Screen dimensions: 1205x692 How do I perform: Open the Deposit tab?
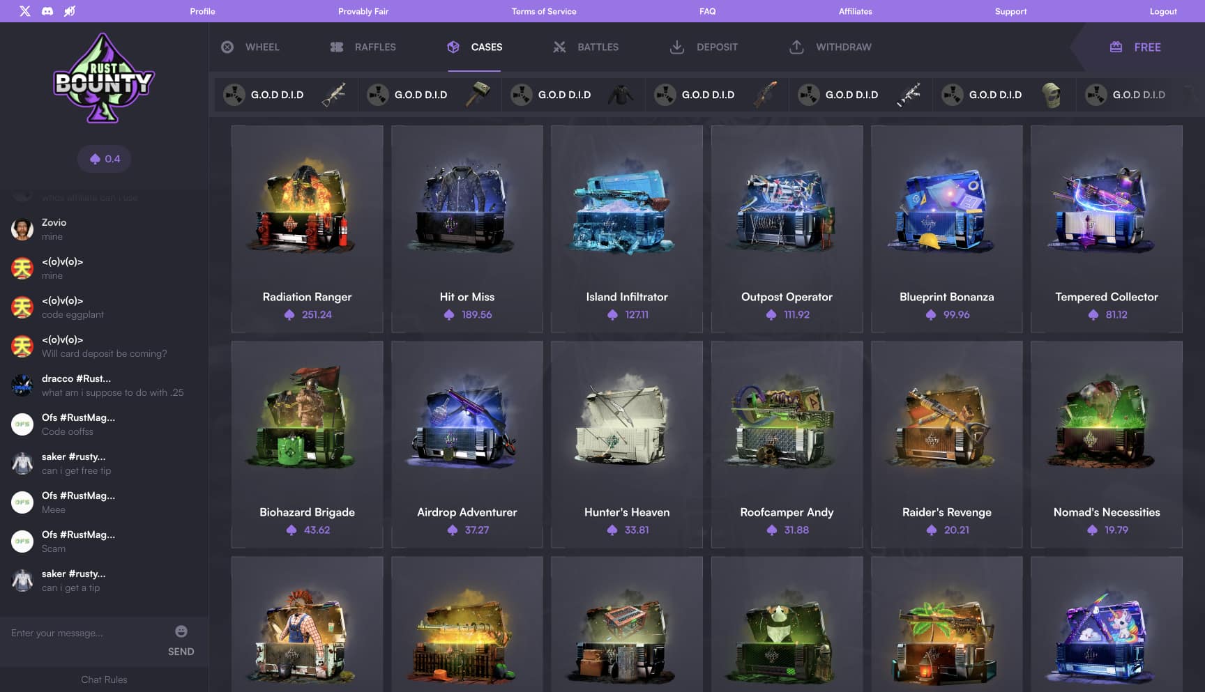(704, 47)
